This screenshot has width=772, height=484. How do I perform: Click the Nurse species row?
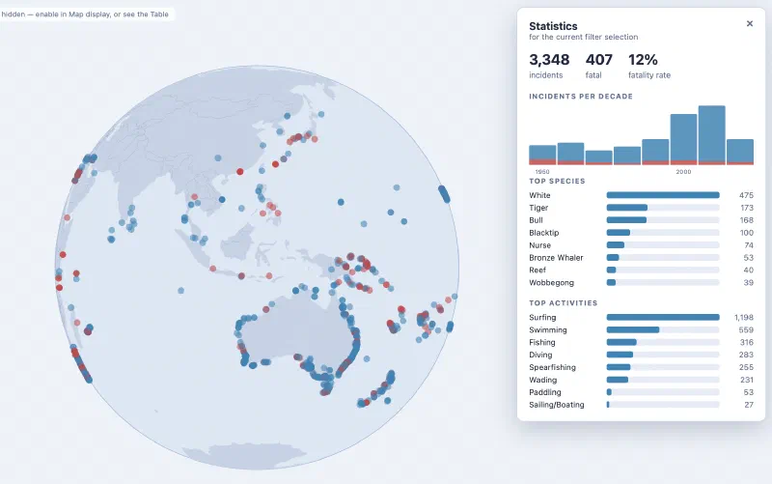(x=641, y=245)
